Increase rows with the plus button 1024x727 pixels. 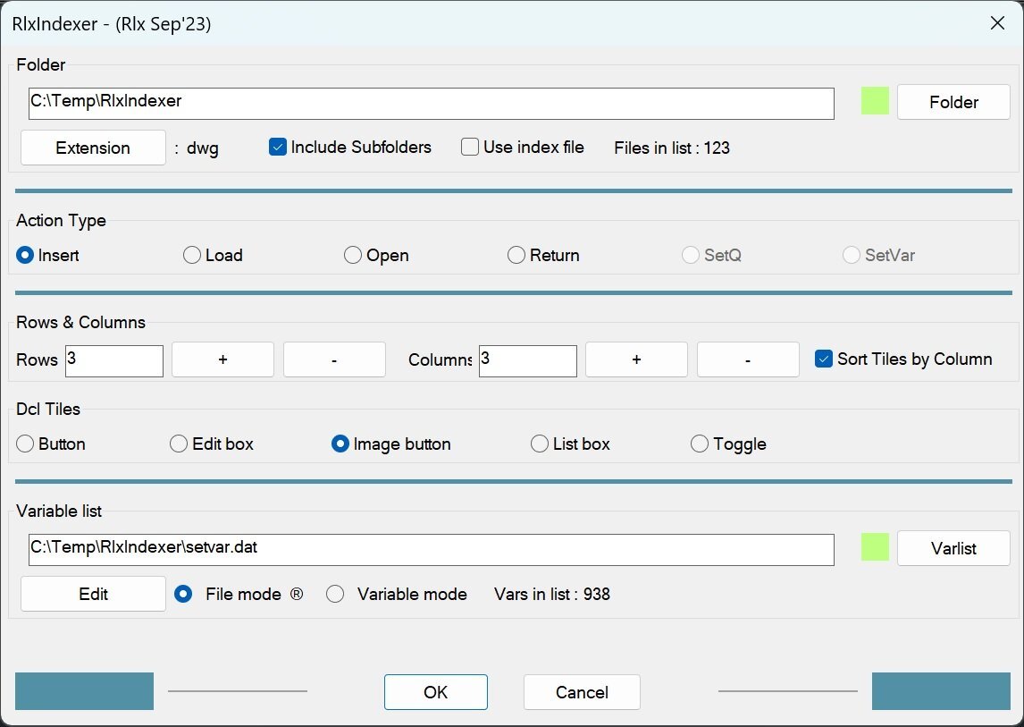click(x=222, y=359)
